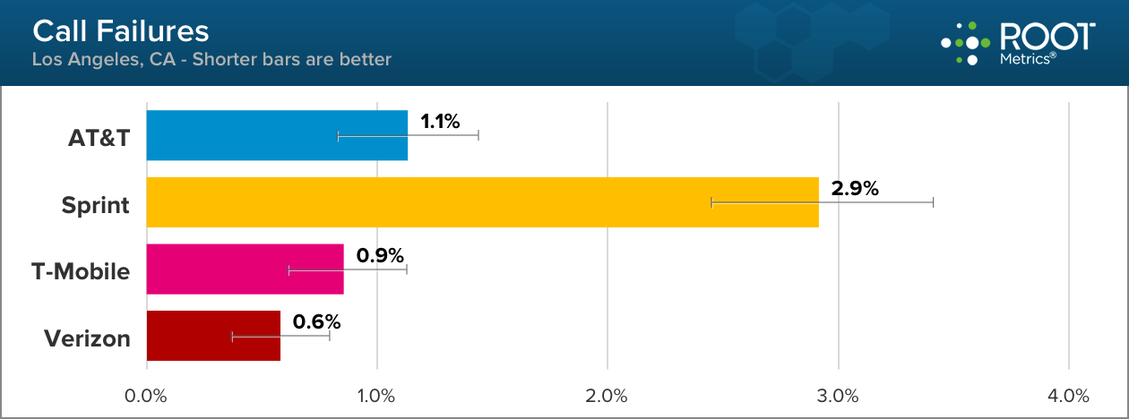Select the 2.0% axis tick label
The width and height of the screenshot is (1129, 419).
[x=608, y=395]
